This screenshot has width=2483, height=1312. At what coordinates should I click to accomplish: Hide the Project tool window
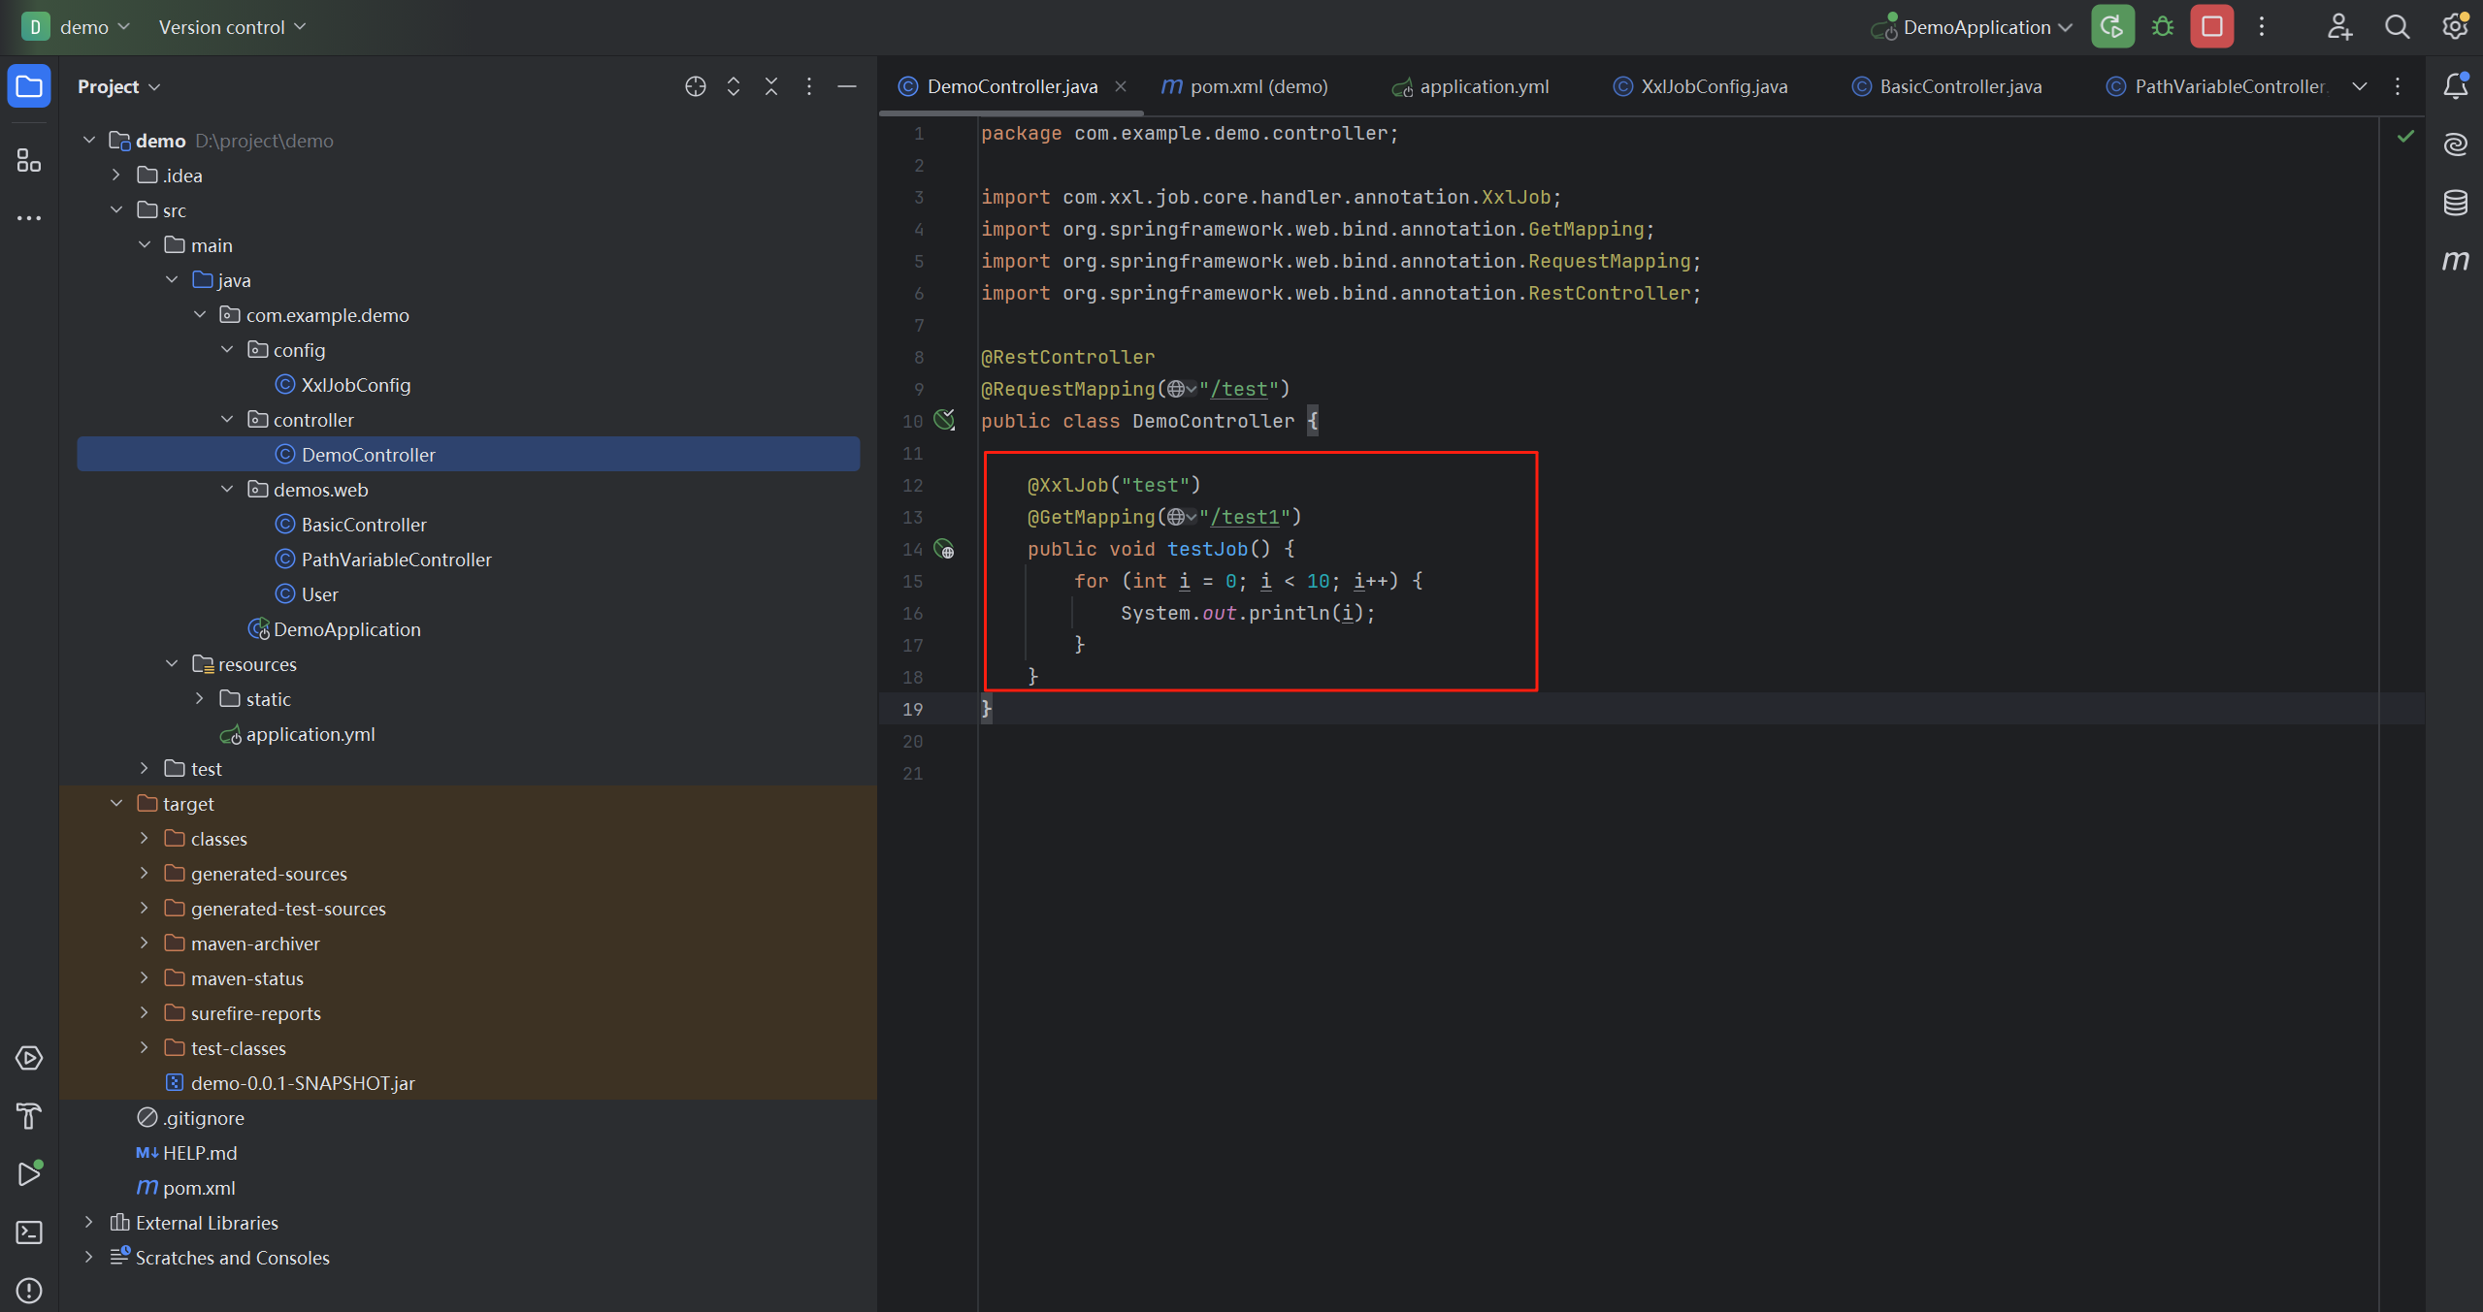pyautogui.click(x=847, y=86)
